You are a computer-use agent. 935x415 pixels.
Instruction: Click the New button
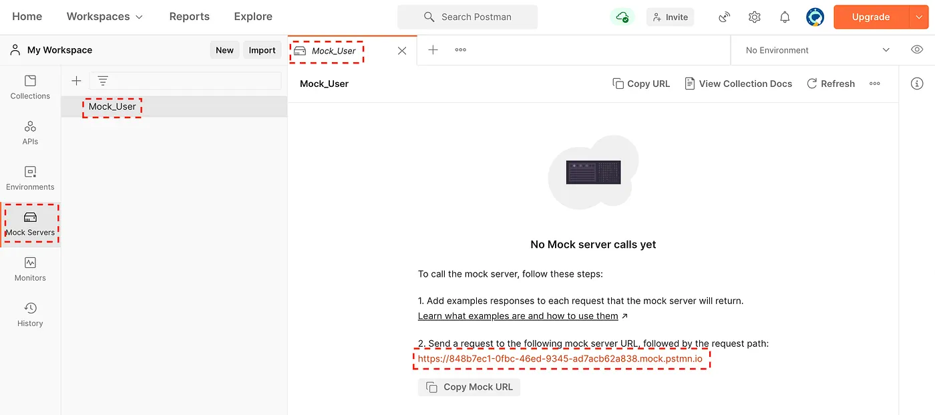[x=224, y=50]
